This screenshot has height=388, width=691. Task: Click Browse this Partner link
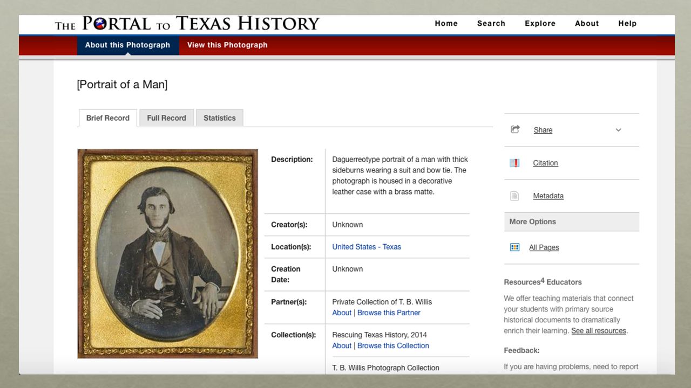[389, 313]
